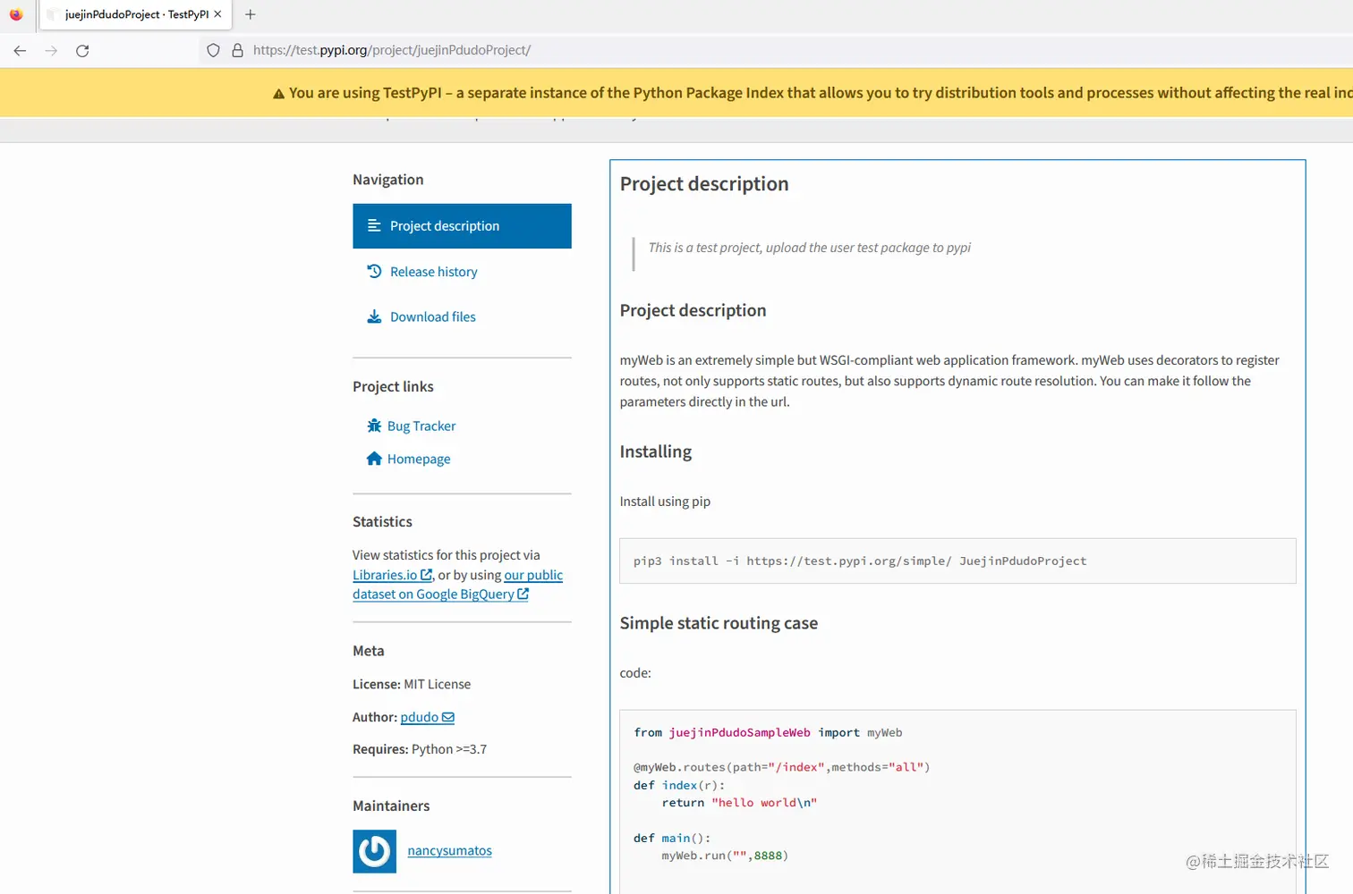Click the tracking protection shield icon

[x=213, y=51]
